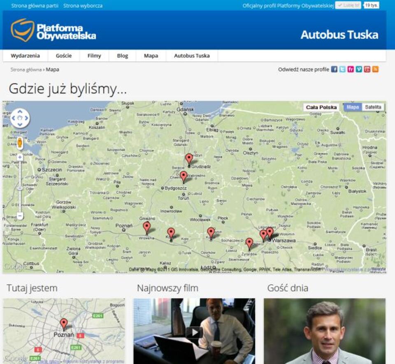Pan the map left with arrow control
Viewport: 395px width, 364px height.
tap(14, 118)
